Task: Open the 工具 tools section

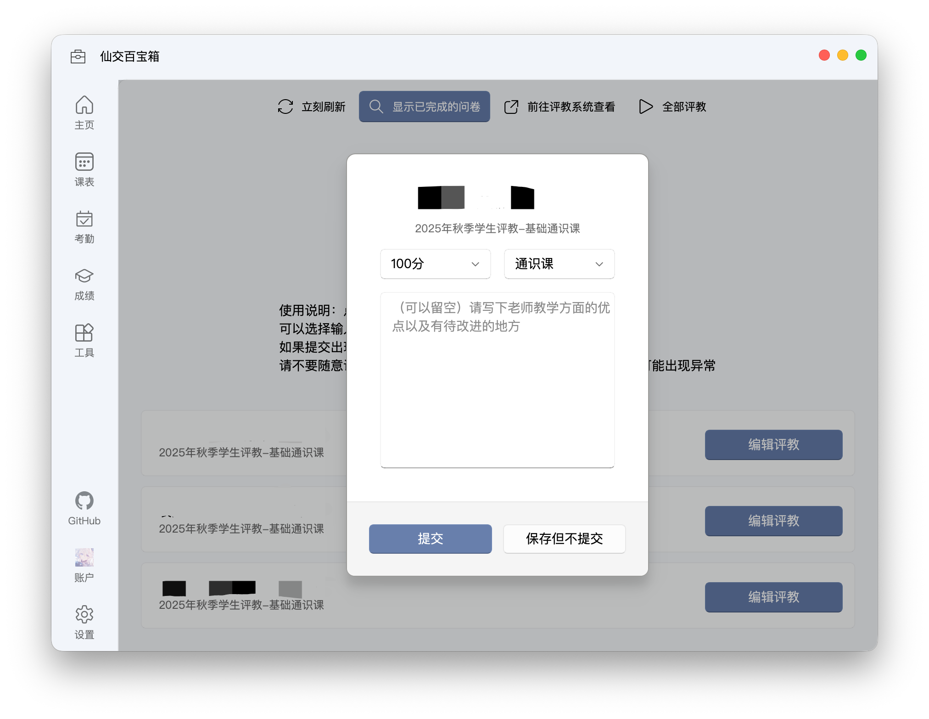Action: point(84,339)
